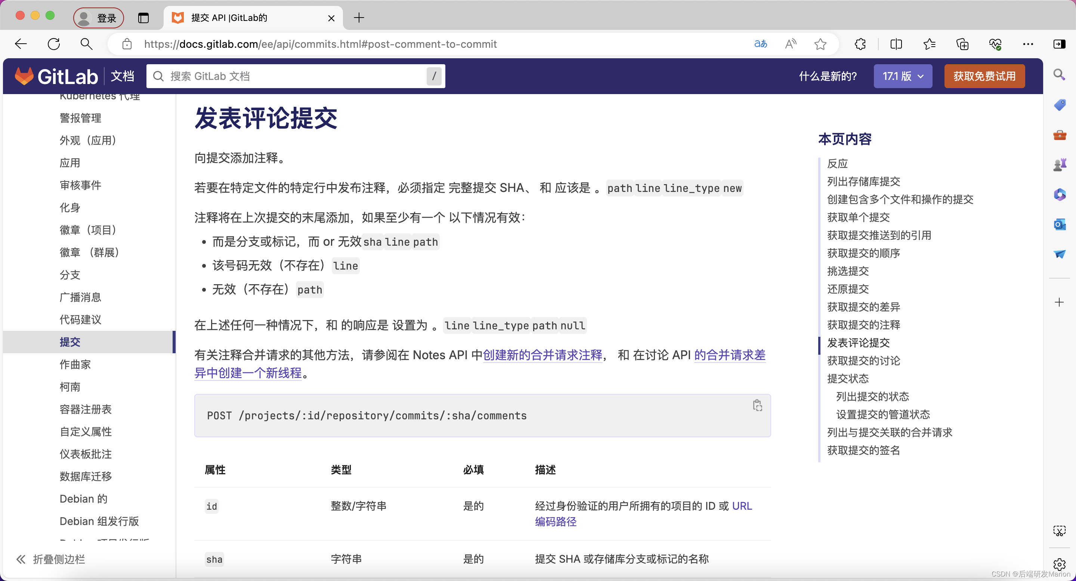Image resolution: width=1076 pixels, height=581 pixels.
Task: Open browser extensions puzzle icon
Action: [860, 44]
